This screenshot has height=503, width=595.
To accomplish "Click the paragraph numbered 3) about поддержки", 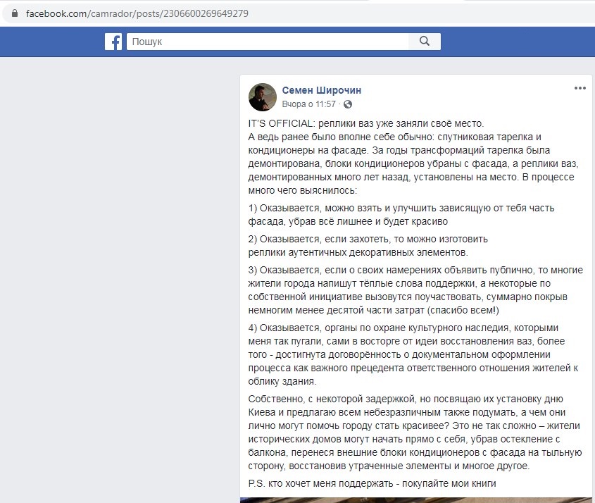I will point(415,290).
